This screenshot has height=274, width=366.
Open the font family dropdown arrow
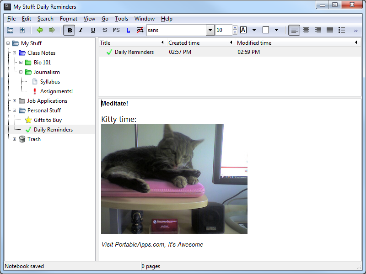[210, 30]
